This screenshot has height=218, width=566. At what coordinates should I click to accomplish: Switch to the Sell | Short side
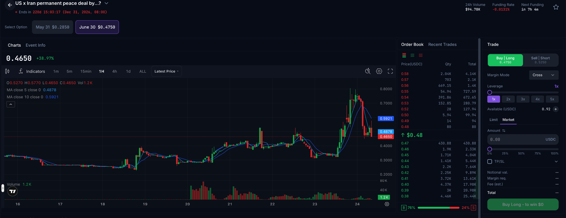540,60
